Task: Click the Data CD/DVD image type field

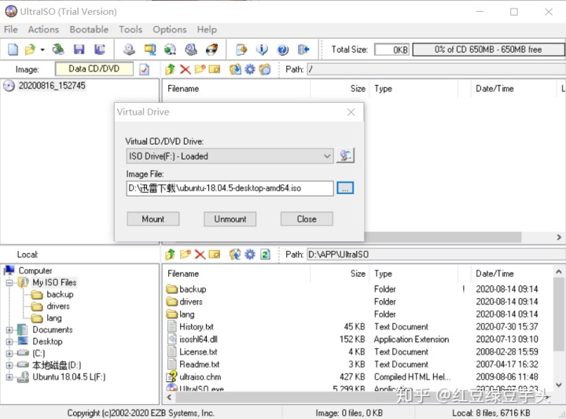Action: point(94,69)
